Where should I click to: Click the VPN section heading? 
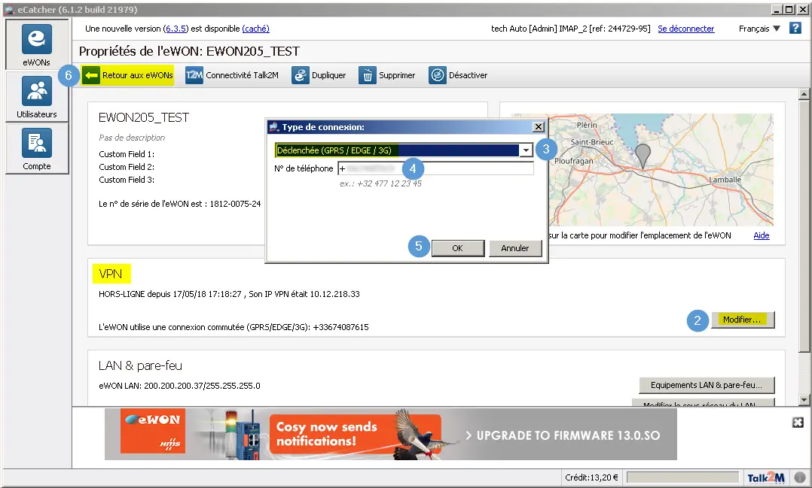click(x=111, y=274)
